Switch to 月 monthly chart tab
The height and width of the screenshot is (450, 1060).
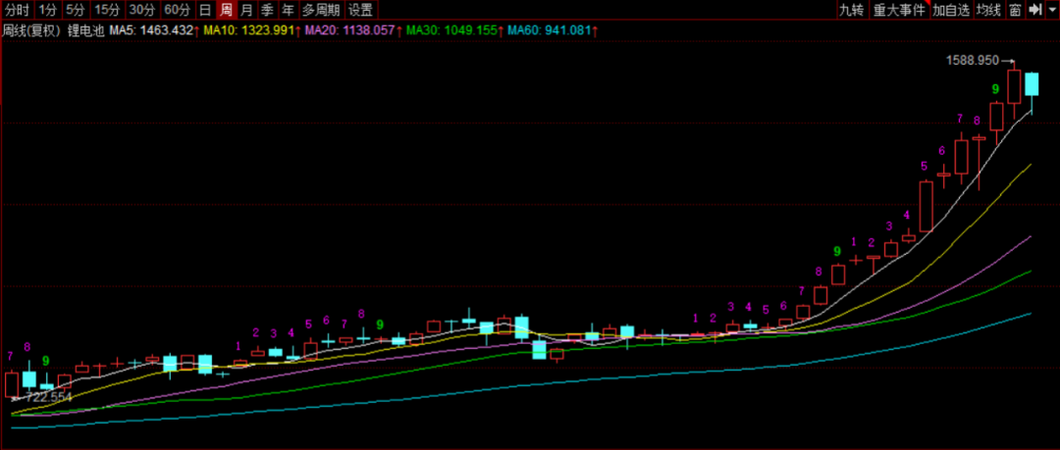point(247,10)
